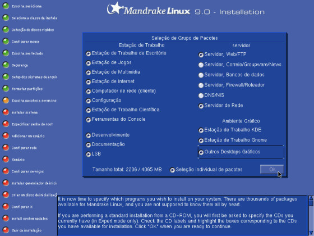Viewport: 314px width, 236px height.
Task: Click the red light beside Sair da instalação
Action: (x=6, y=230)
